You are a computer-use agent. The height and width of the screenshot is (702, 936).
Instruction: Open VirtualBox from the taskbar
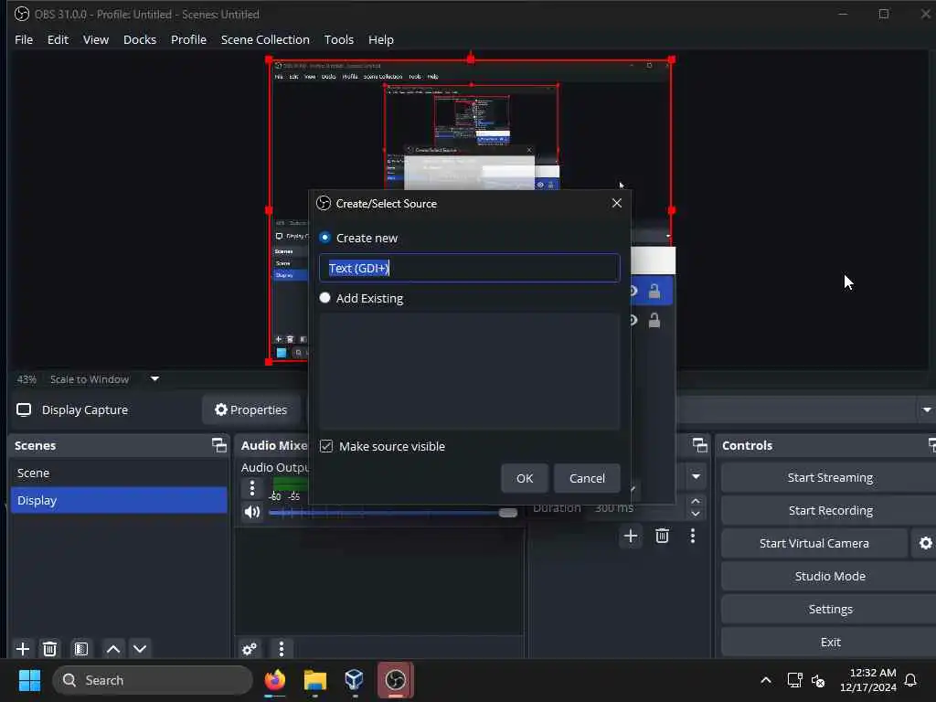(x=354, y=680)
